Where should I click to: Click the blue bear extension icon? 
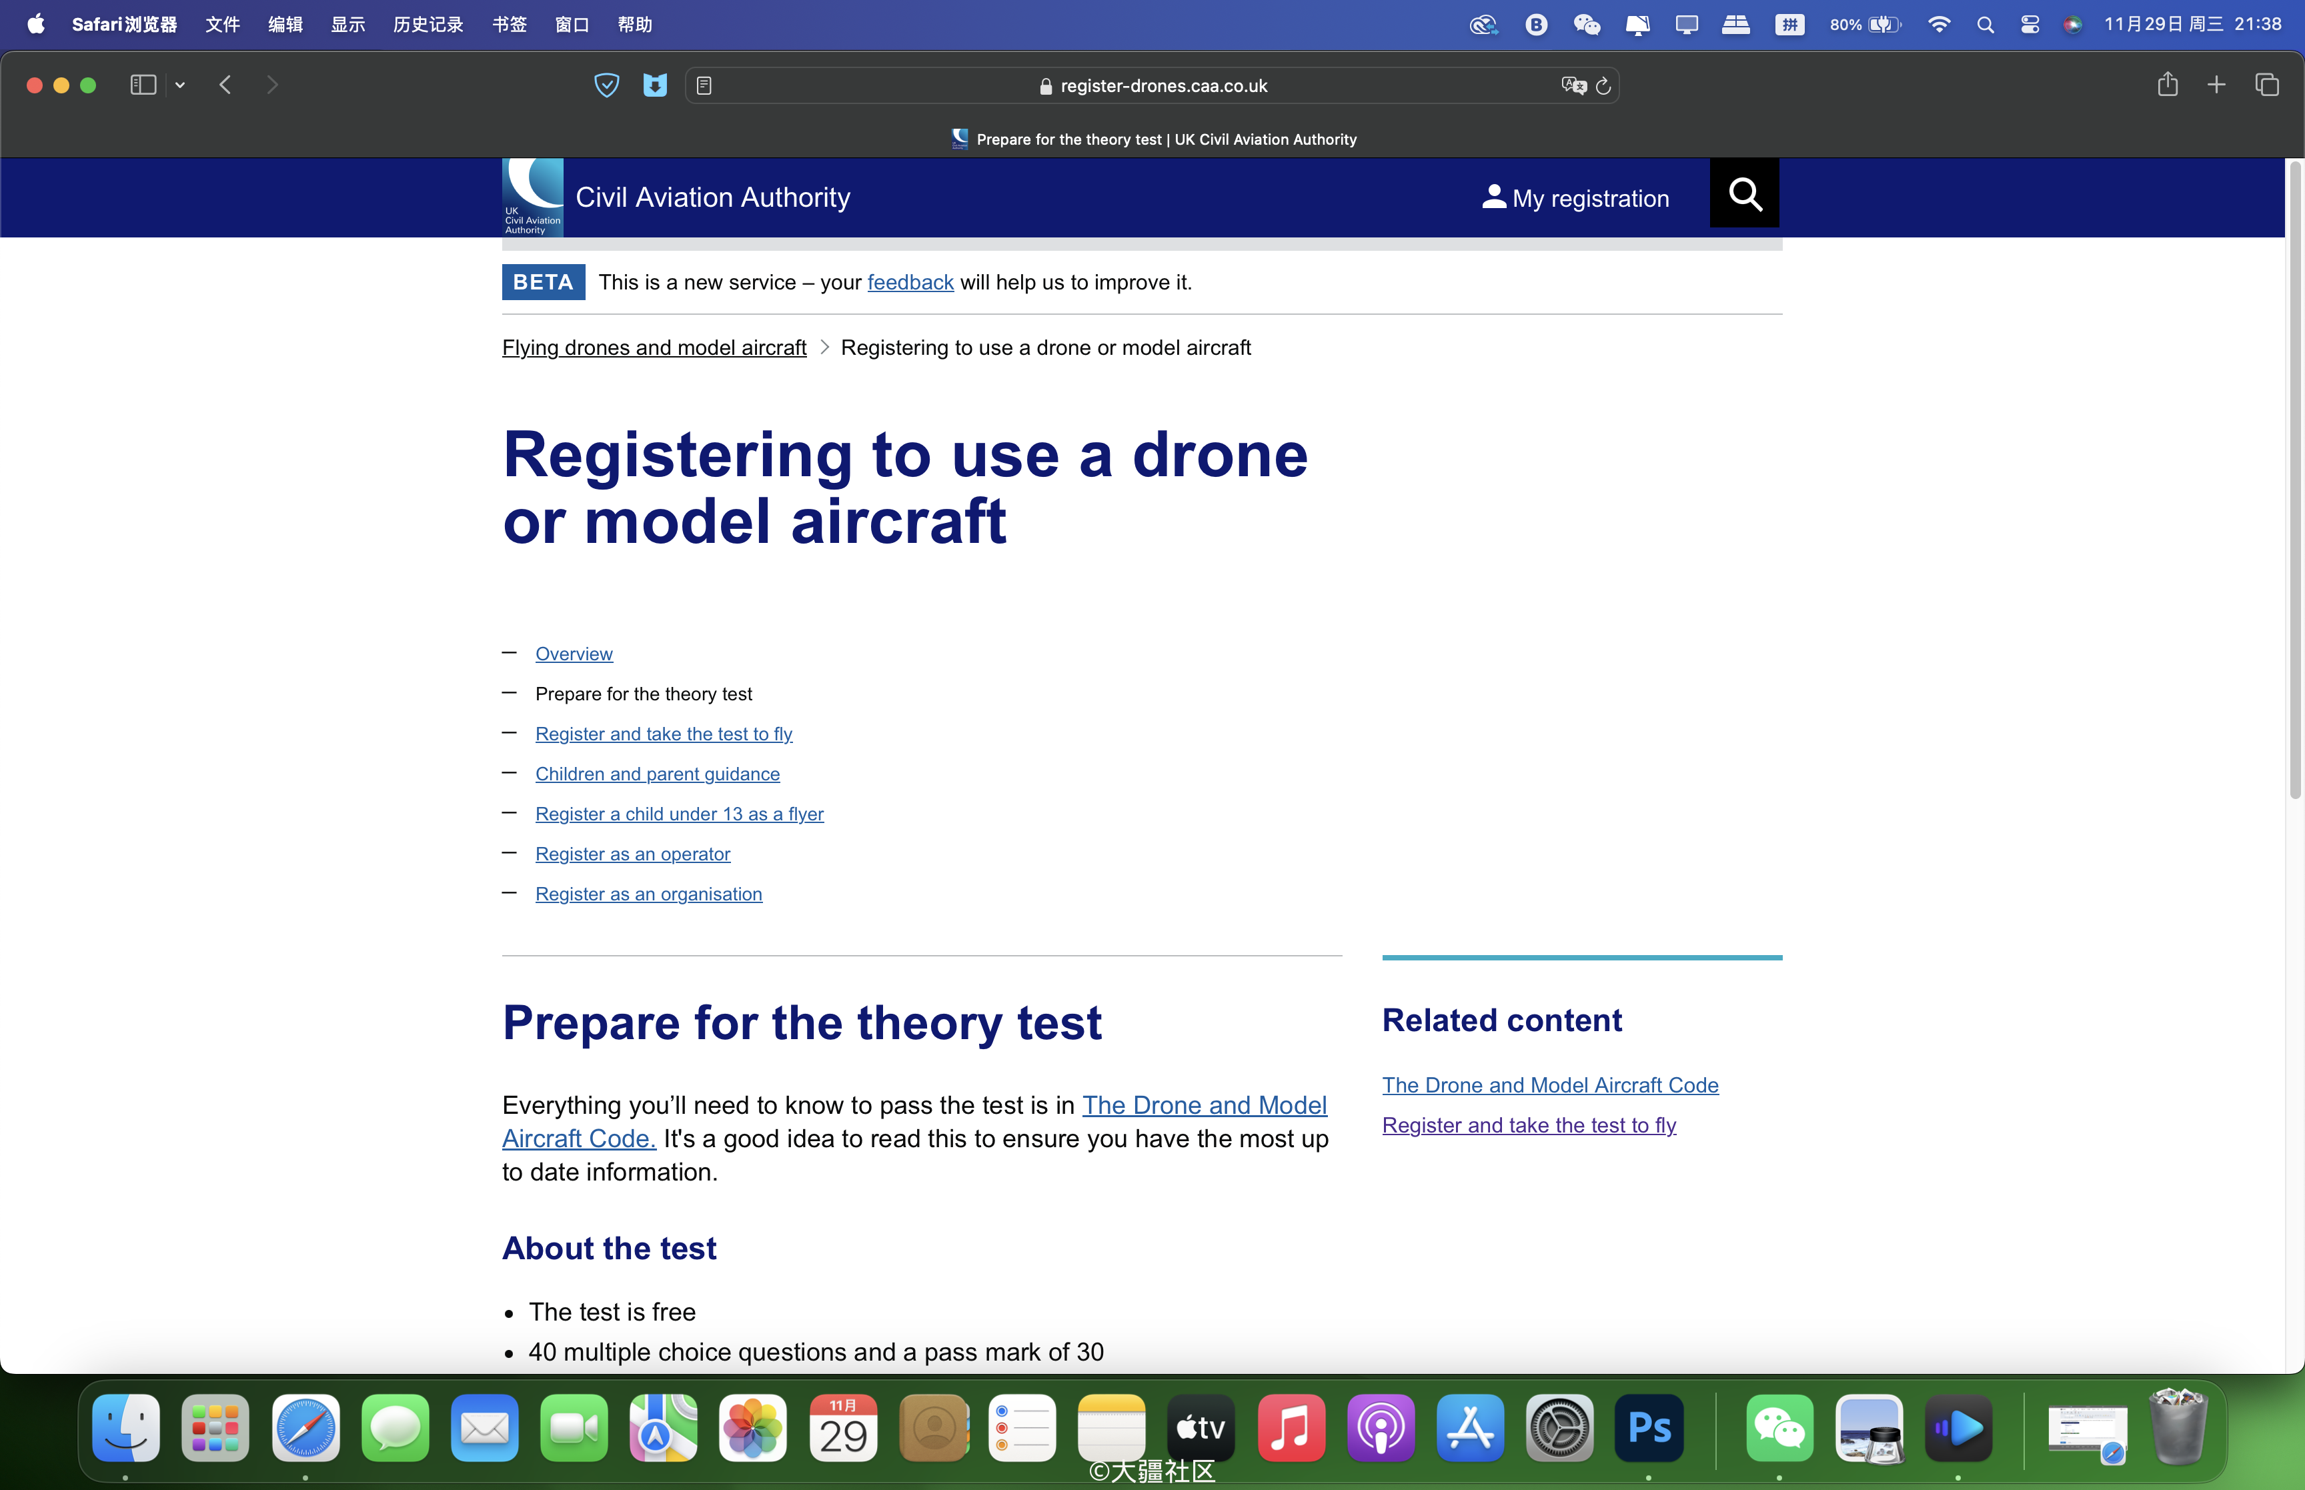[655, 85]
